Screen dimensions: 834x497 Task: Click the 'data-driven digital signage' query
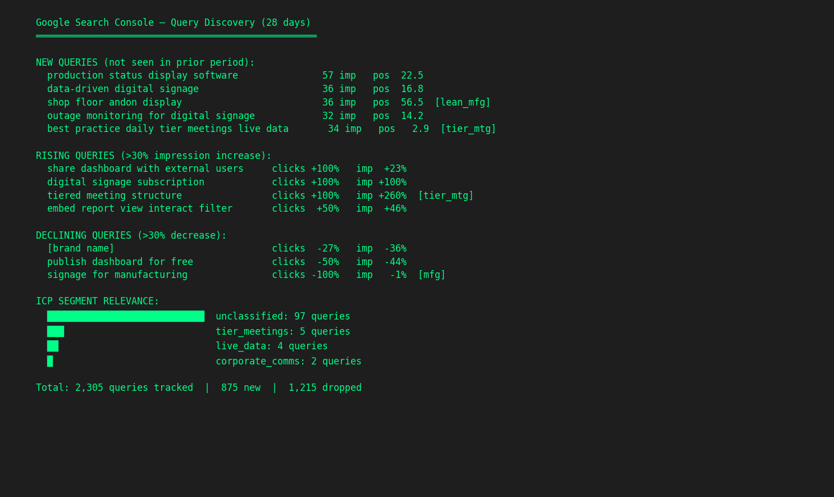[123, 89]
